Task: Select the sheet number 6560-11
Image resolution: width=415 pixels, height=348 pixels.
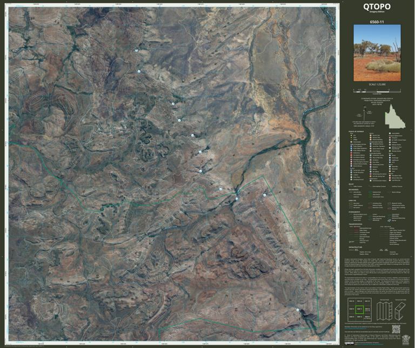Action: tap(377, 22)
